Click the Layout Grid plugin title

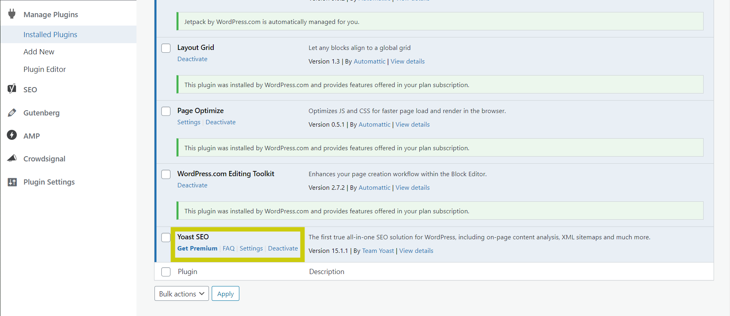click(x=196, y=47)
